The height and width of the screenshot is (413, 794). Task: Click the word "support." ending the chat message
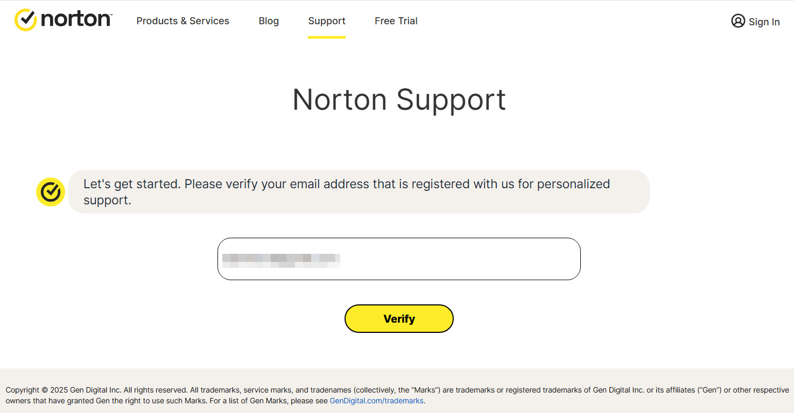(107, 200)
